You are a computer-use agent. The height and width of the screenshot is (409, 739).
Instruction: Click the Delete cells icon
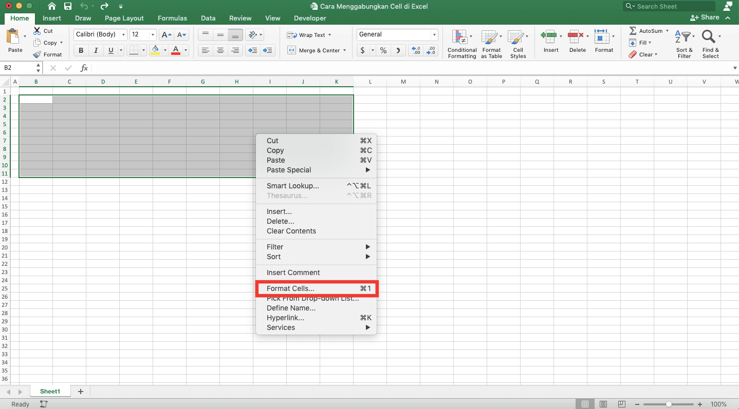pyautogui.click(x=576, y=37)
